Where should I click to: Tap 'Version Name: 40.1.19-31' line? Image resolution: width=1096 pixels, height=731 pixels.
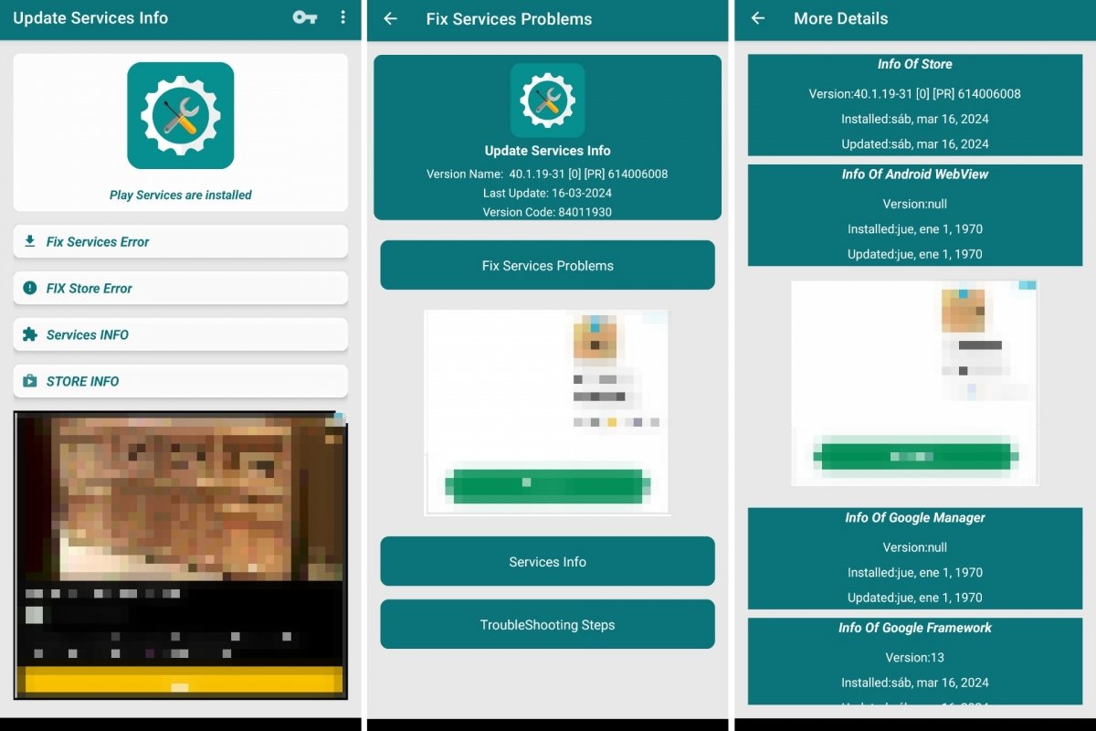[x=548, y=174]
